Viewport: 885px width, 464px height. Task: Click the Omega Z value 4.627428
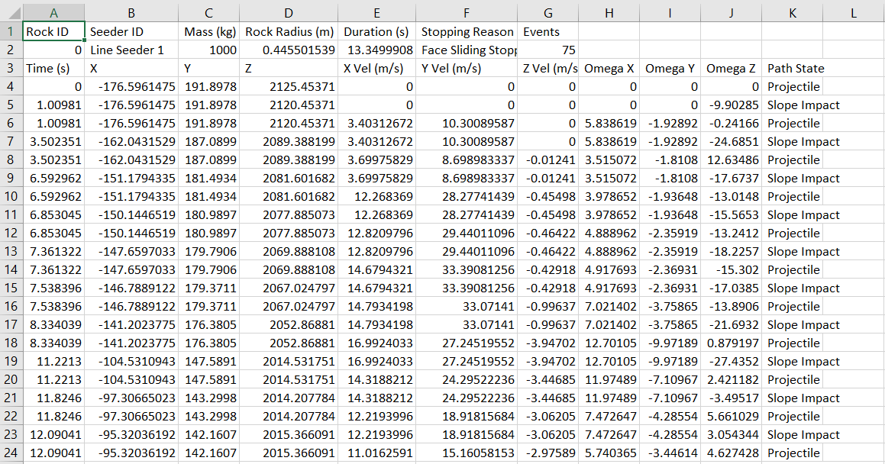pyautogui.click(x=731, y=453)
